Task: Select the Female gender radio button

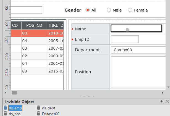Action: click(x=130, y=10)
